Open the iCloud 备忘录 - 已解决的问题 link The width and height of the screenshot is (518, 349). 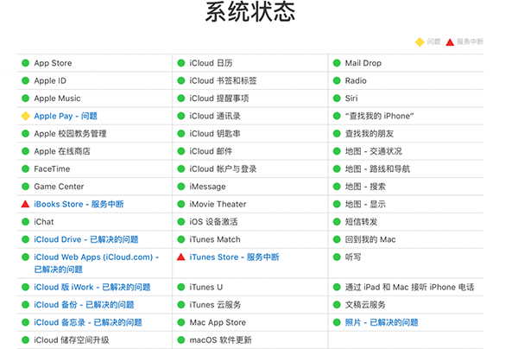87,322
